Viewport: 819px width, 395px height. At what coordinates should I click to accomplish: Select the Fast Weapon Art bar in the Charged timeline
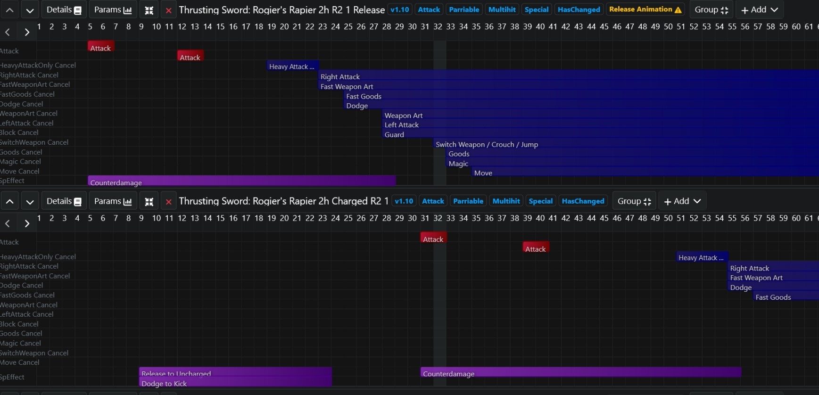773,277
